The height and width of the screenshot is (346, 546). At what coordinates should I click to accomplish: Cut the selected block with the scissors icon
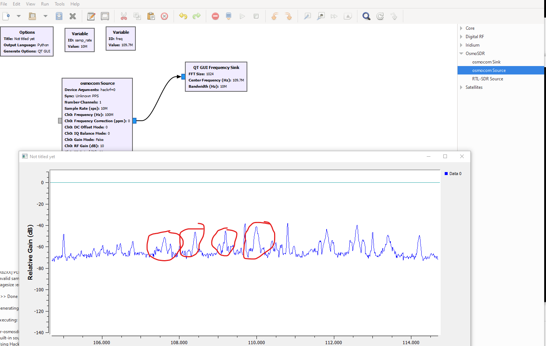click(124, 16)
